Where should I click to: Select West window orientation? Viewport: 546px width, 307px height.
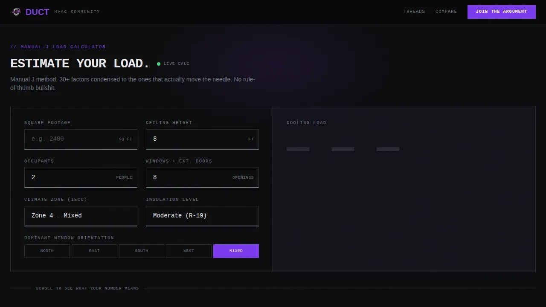point(189,251)
